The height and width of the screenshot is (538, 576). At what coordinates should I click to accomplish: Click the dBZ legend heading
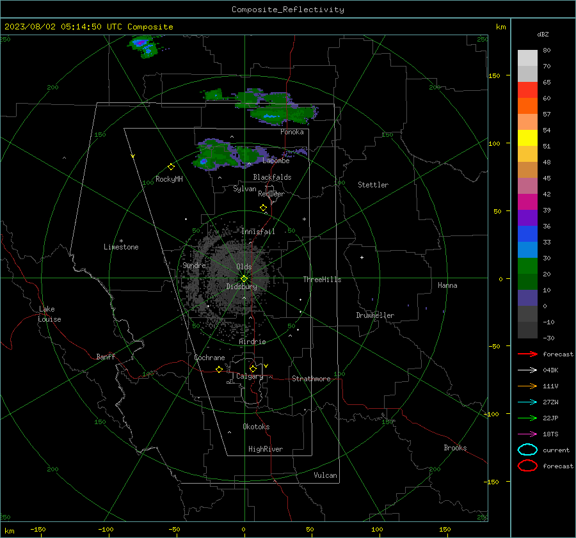543,34
